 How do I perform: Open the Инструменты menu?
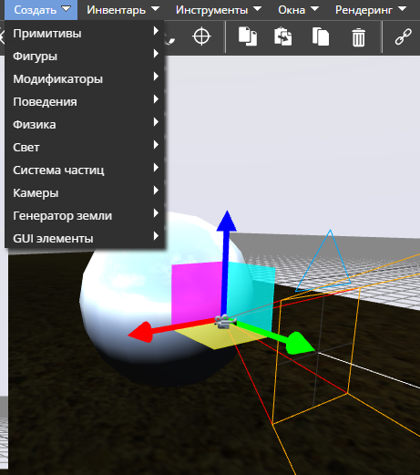219,10
